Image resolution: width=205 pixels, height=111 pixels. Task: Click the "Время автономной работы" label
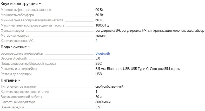coord(22,97)
